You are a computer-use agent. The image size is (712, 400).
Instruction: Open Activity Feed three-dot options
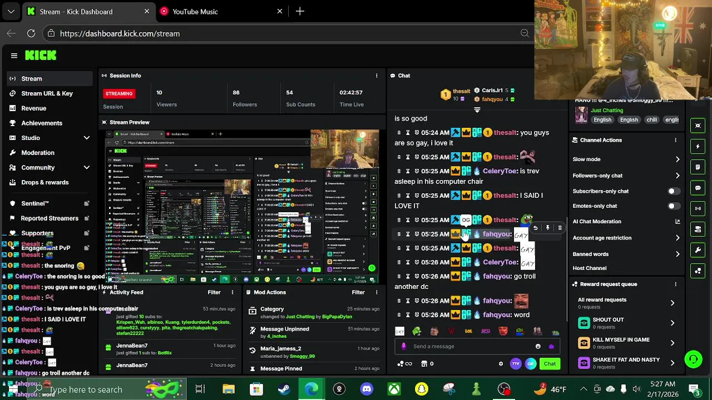(x=233, y=292)
